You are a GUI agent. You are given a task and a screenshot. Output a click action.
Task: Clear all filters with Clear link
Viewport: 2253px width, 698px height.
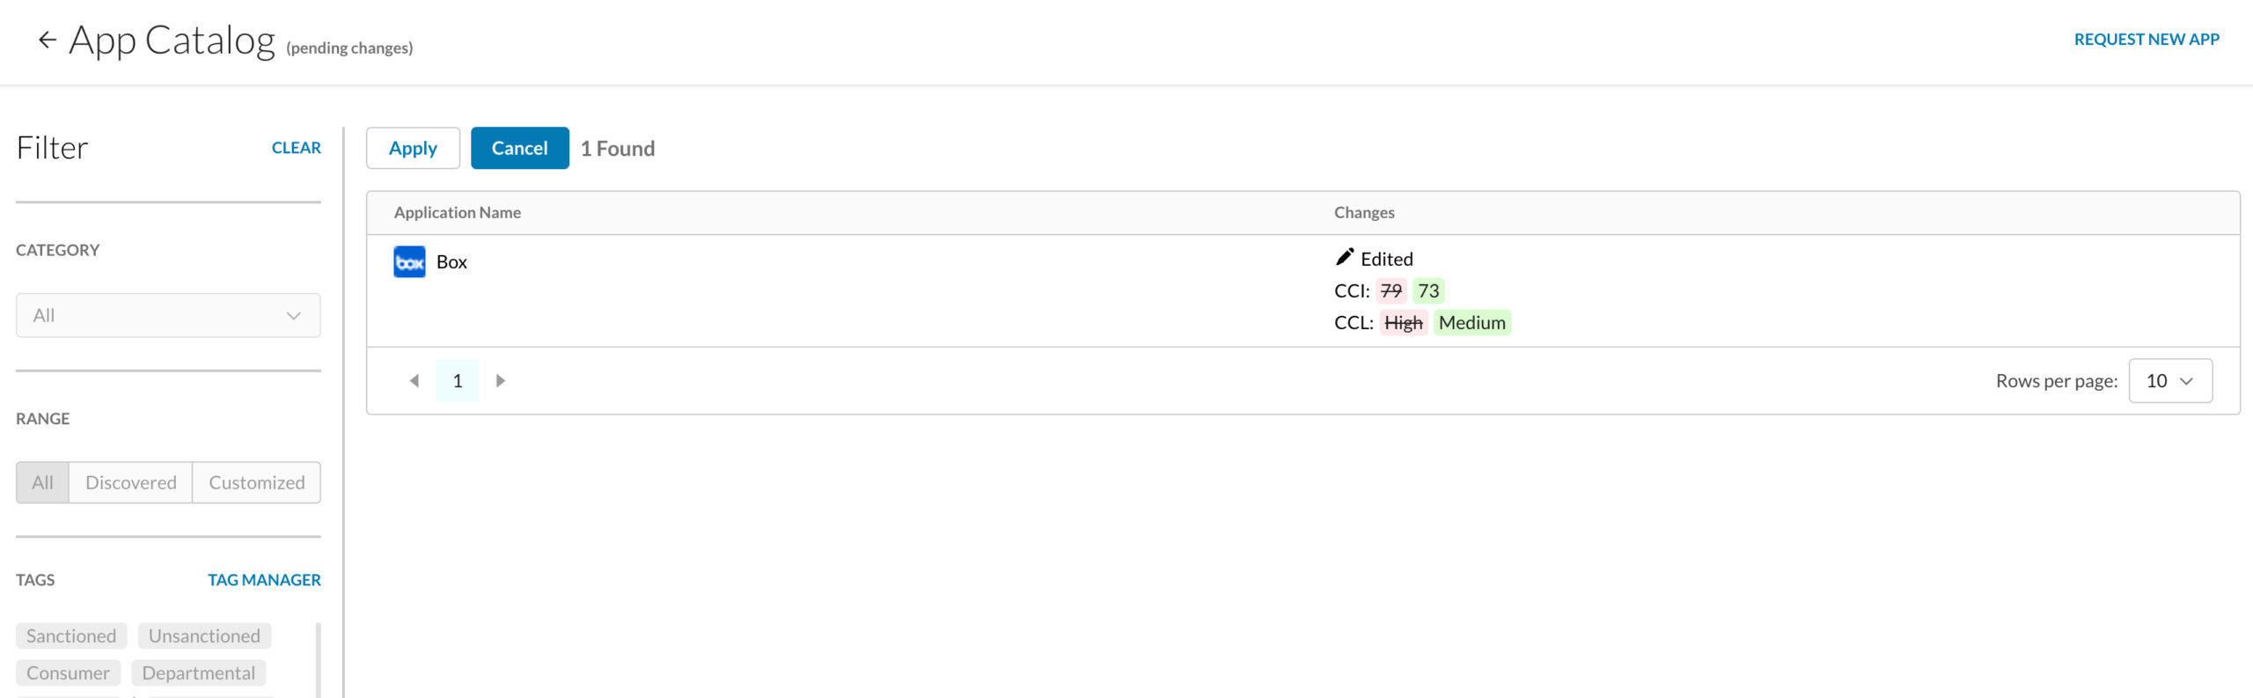297,148
